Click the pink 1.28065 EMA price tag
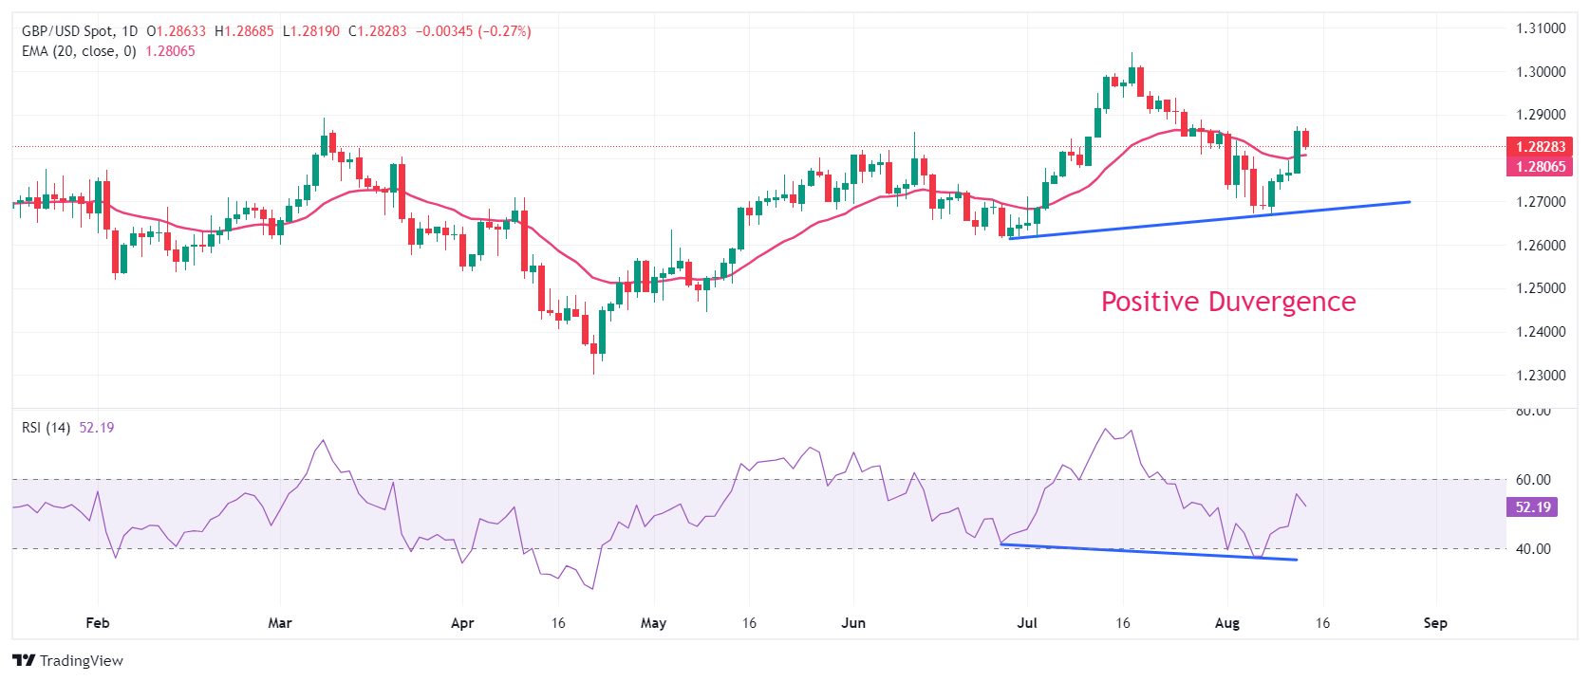 click(x=1539, y=167)
